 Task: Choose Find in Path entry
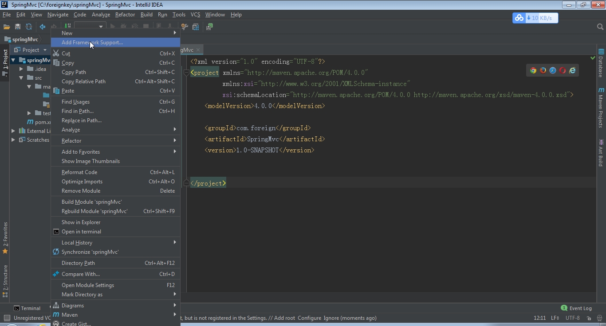(115, 111)
